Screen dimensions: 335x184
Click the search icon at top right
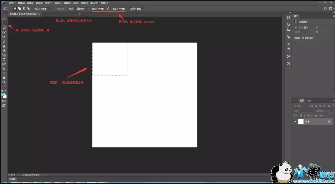(x=325, y=8)
